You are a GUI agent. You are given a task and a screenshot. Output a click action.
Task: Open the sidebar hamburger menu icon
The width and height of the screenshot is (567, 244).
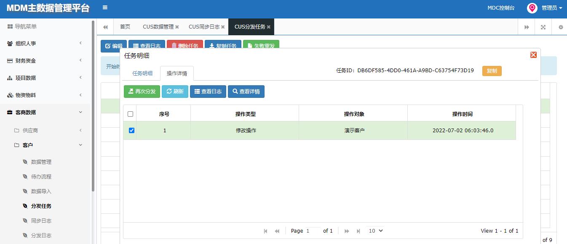(104, 7)
